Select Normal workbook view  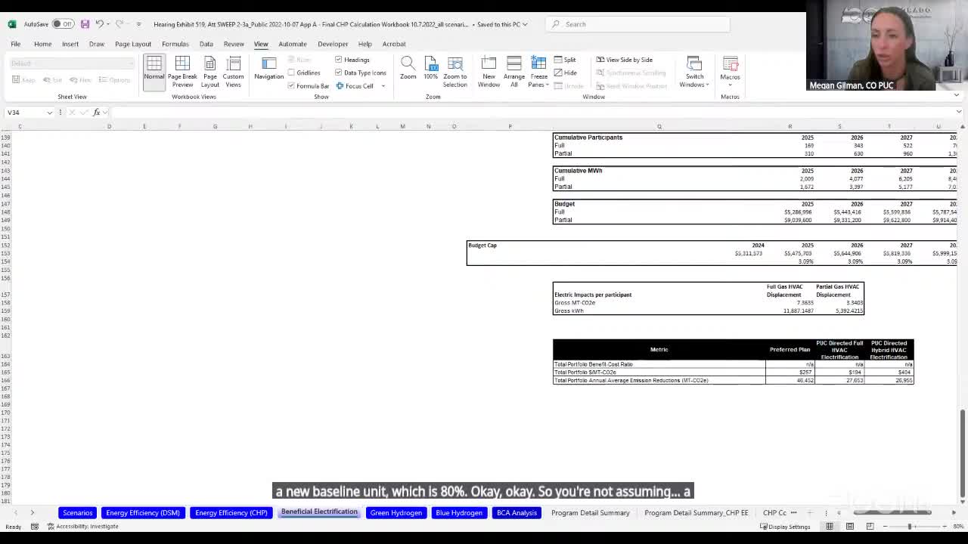click(154, 72)
